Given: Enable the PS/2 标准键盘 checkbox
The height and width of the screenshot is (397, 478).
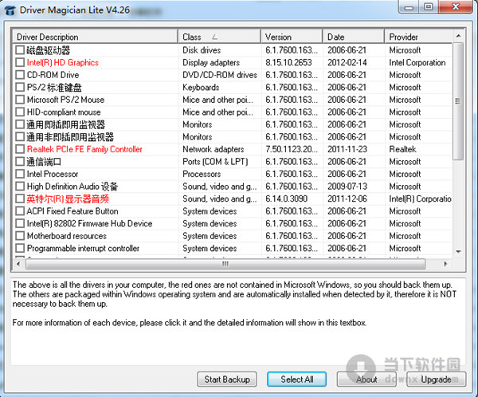Looking at the screenshot, I should pos(20,87).
